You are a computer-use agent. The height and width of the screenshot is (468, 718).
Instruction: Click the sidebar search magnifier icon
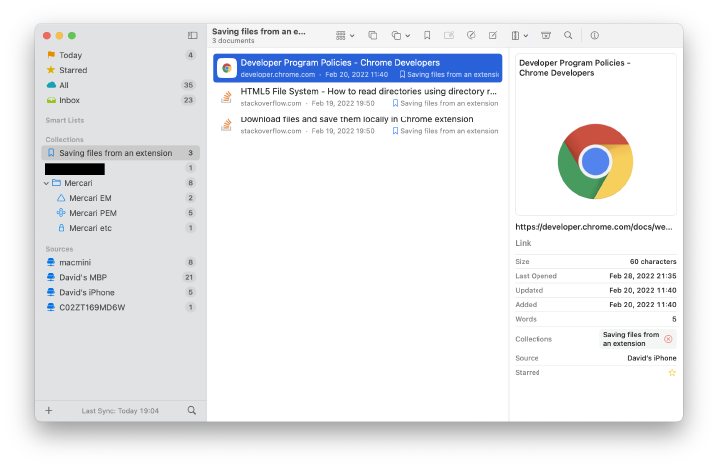point(192,410)
